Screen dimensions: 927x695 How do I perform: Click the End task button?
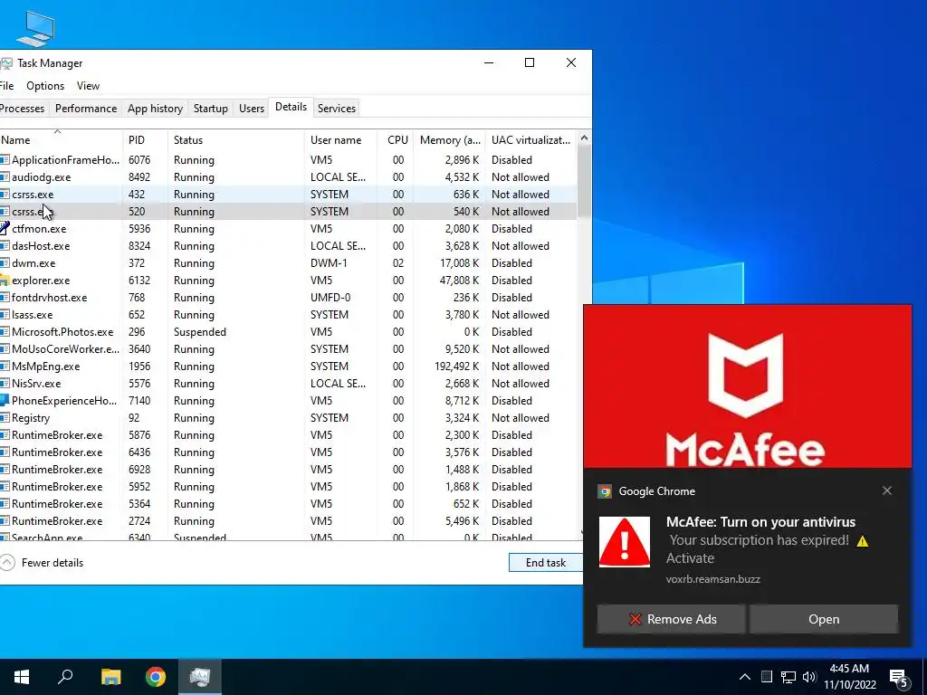click(x=546, y=563)
